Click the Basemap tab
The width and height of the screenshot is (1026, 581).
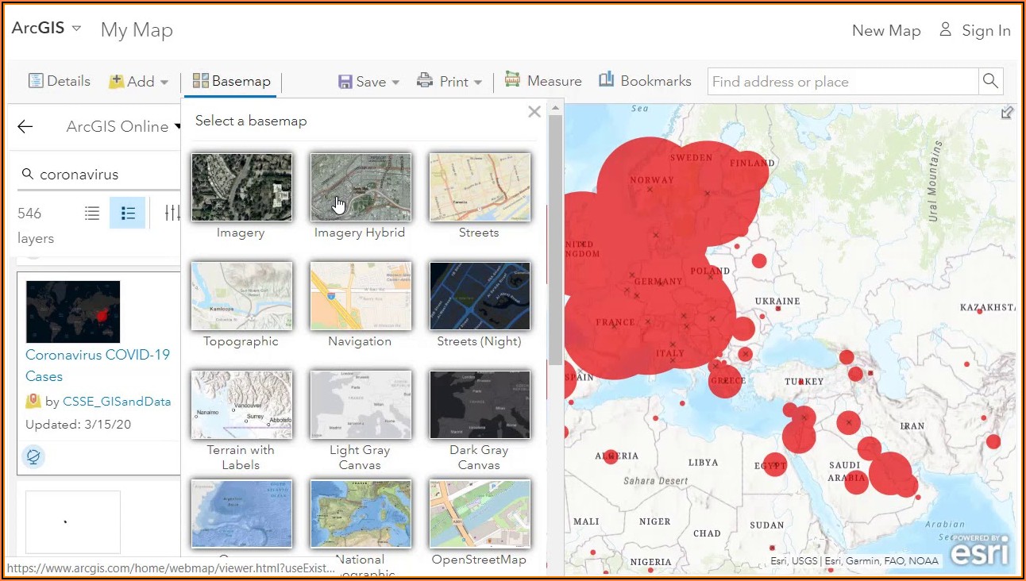click(x=231, y=81)
